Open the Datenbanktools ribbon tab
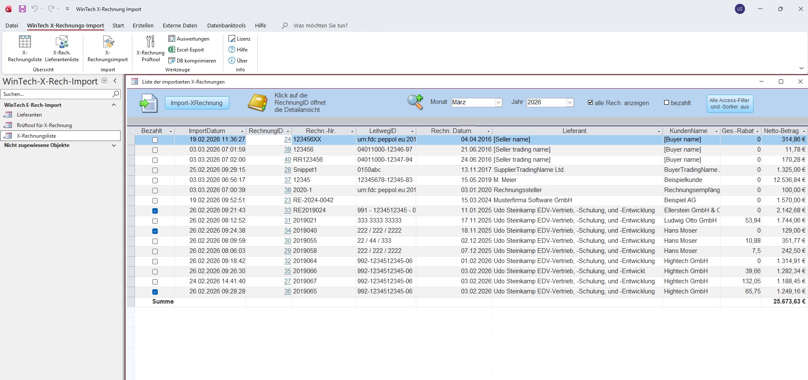 pyautogui.click(x=226, y=26)
